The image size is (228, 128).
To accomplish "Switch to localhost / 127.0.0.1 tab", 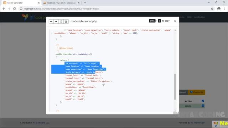I will (61, 3).
